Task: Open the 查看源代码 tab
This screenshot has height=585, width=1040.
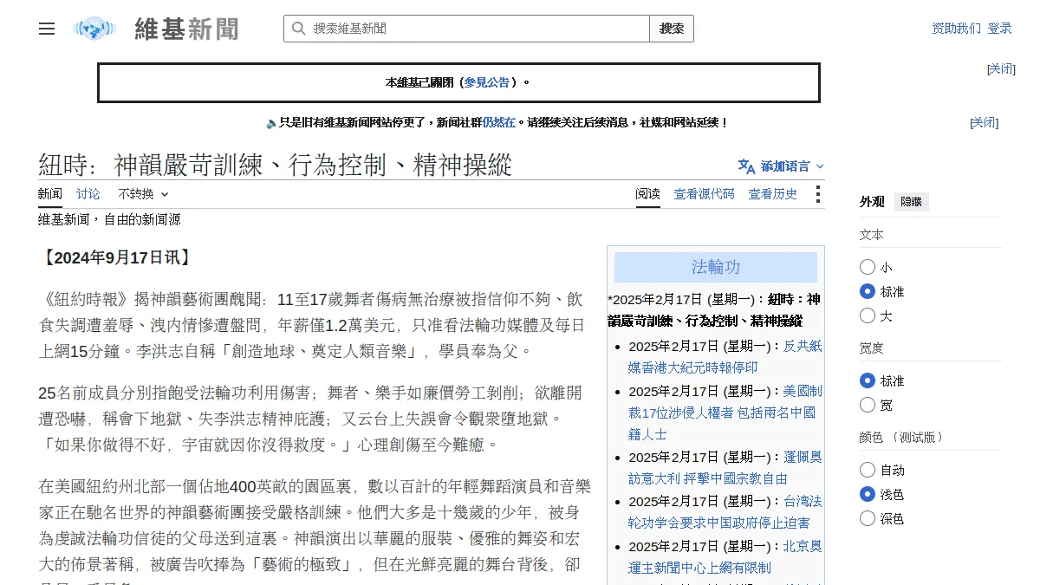Action: click(705, 194)
